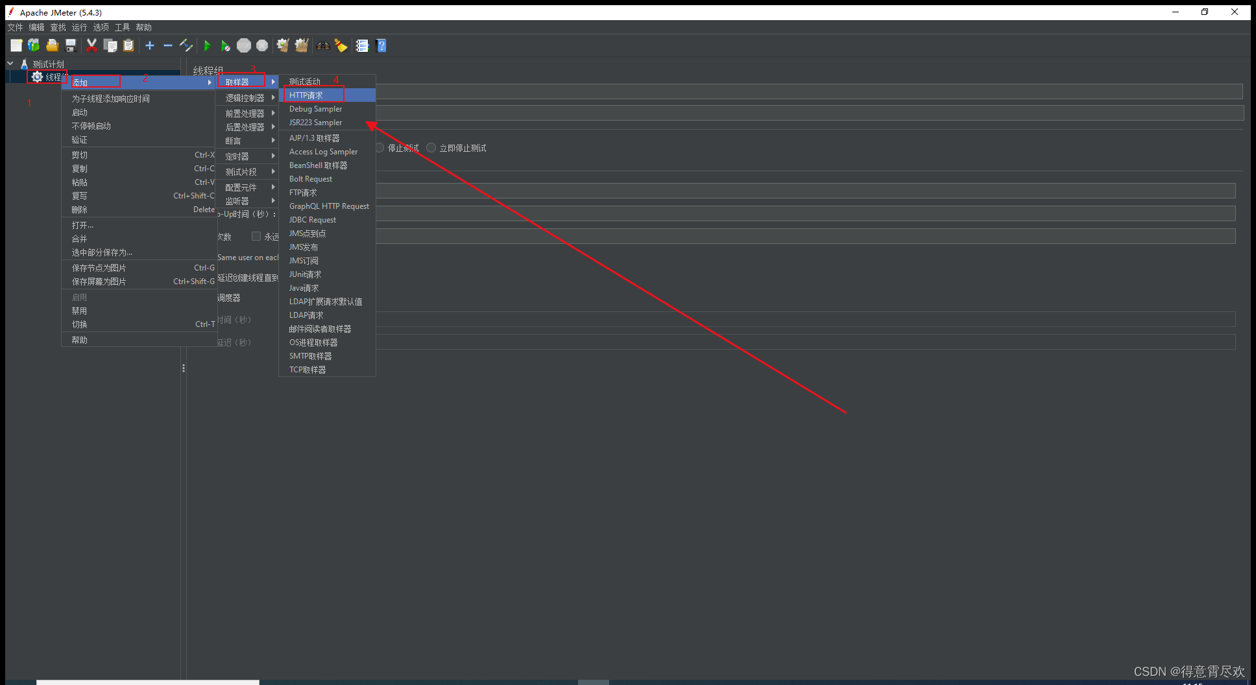
Task: Click 验证 in the context menu
Action: click(x=139, y=139)
